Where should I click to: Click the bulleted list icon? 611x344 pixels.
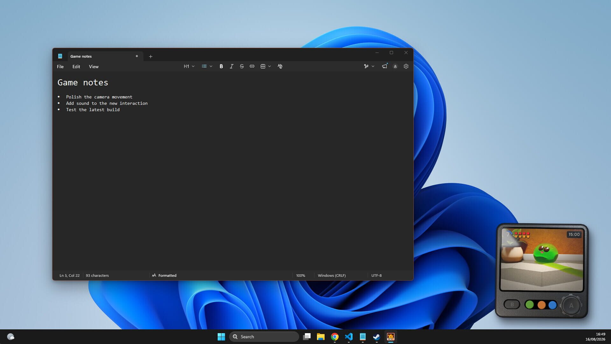click(x=204, y=66)
